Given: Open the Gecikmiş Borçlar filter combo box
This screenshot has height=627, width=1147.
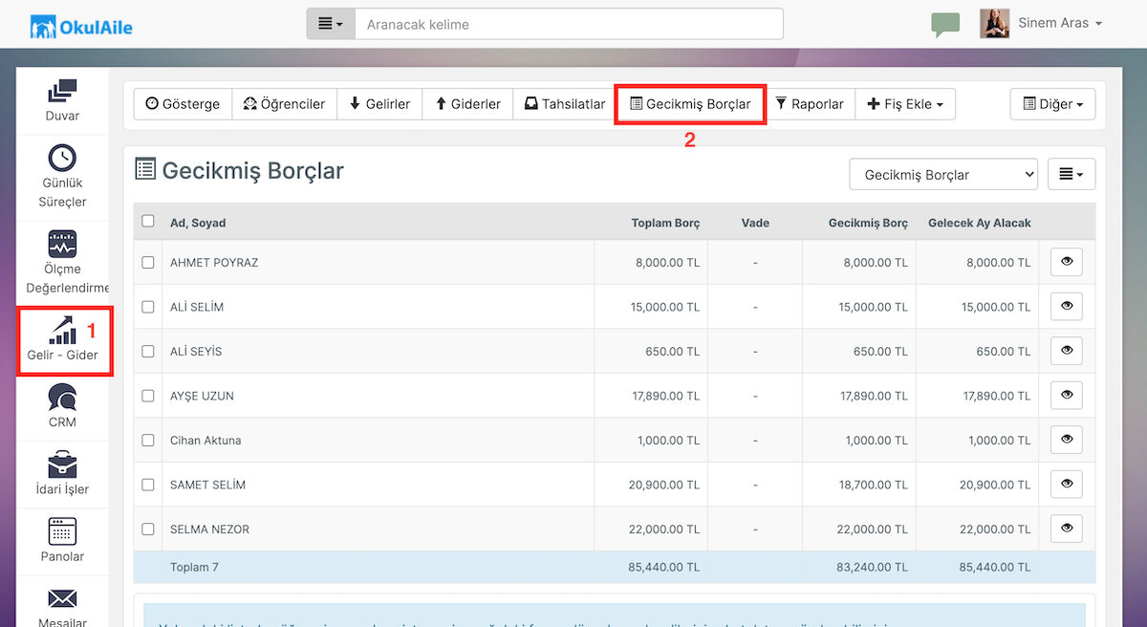Looking at the screenshot, I should [x=943, y=175].
